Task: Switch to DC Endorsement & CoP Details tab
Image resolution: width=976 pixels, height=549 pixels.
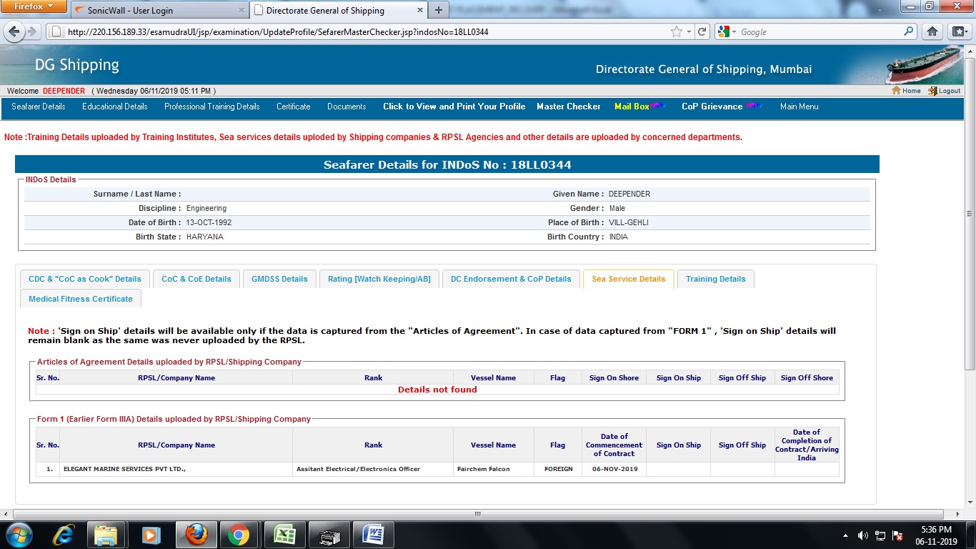Action: (x=511, y=279)
